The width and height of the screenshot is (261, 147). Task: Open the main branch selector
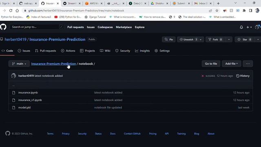19,64
